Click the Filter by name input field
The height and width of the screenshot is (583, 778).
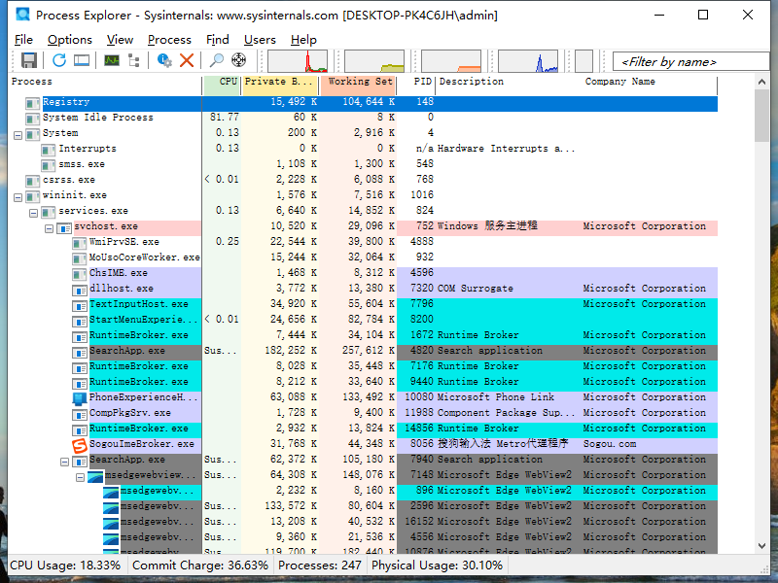click(x=690, y=61)
